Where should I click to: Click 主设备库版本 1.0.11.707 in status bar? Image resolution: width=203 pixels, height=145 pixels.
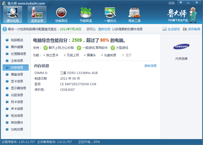coord(54,142)
